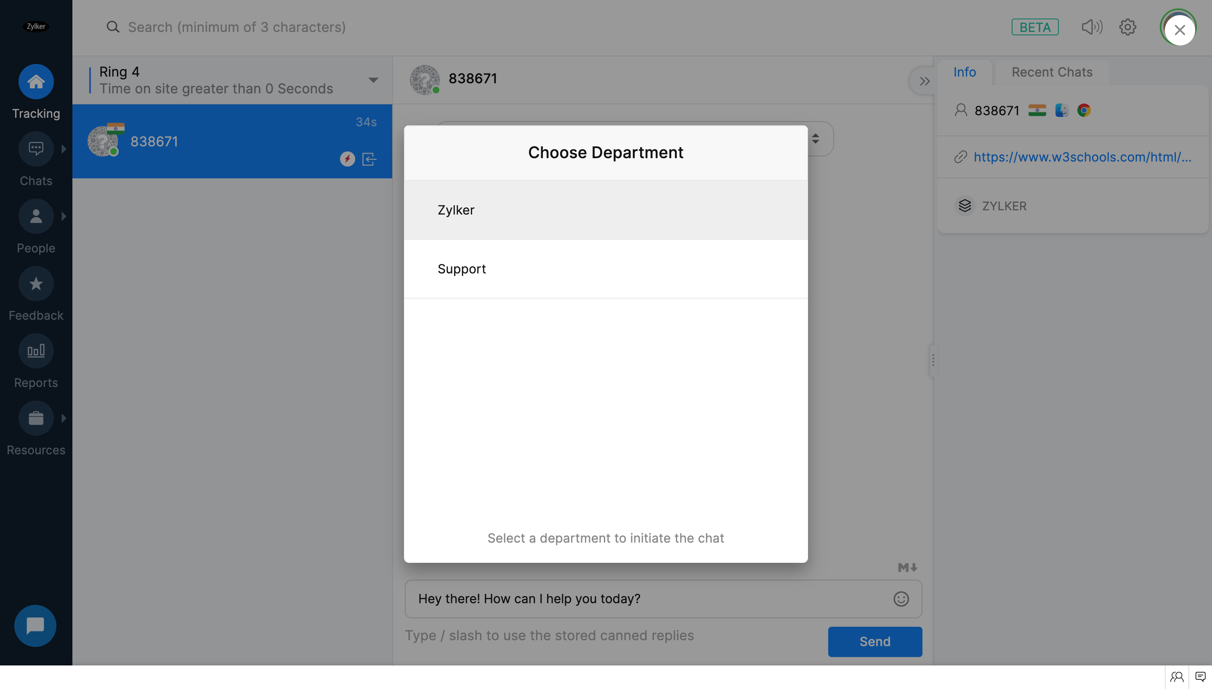Click the search input field
Viewport: 1212px width, 689px height.
coord(237,27)
